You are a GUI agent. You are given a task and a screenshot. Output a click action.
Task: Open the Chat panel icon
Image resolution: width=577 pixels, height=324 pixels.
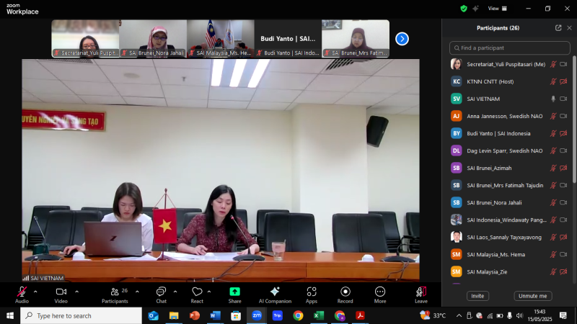(161, 292)
